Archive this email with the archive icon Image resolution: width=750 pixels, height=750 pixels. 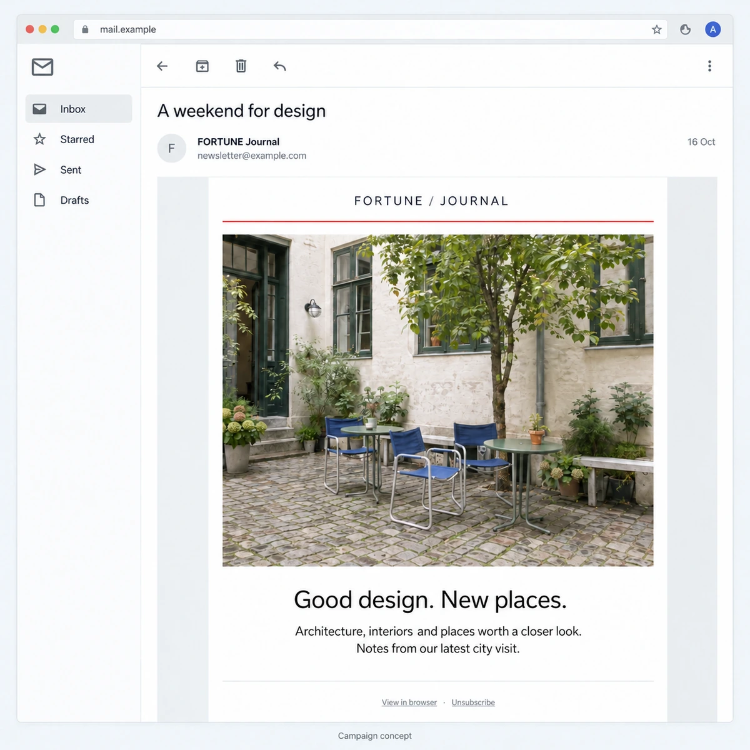tap(202, 66)
